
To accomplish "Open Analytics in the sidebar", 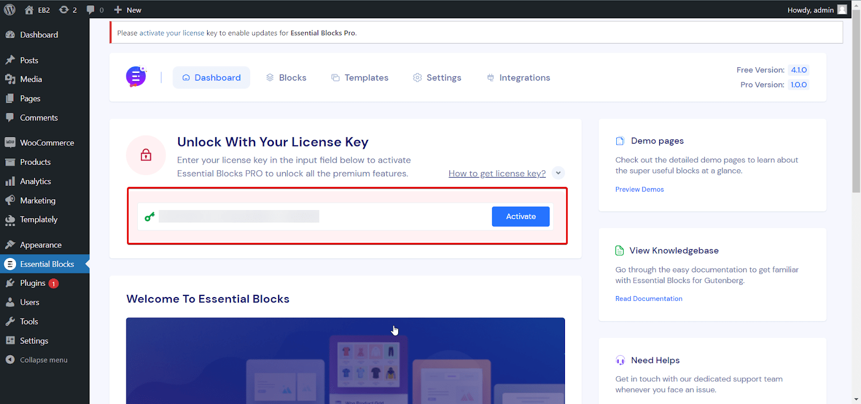I will point(44,182).
